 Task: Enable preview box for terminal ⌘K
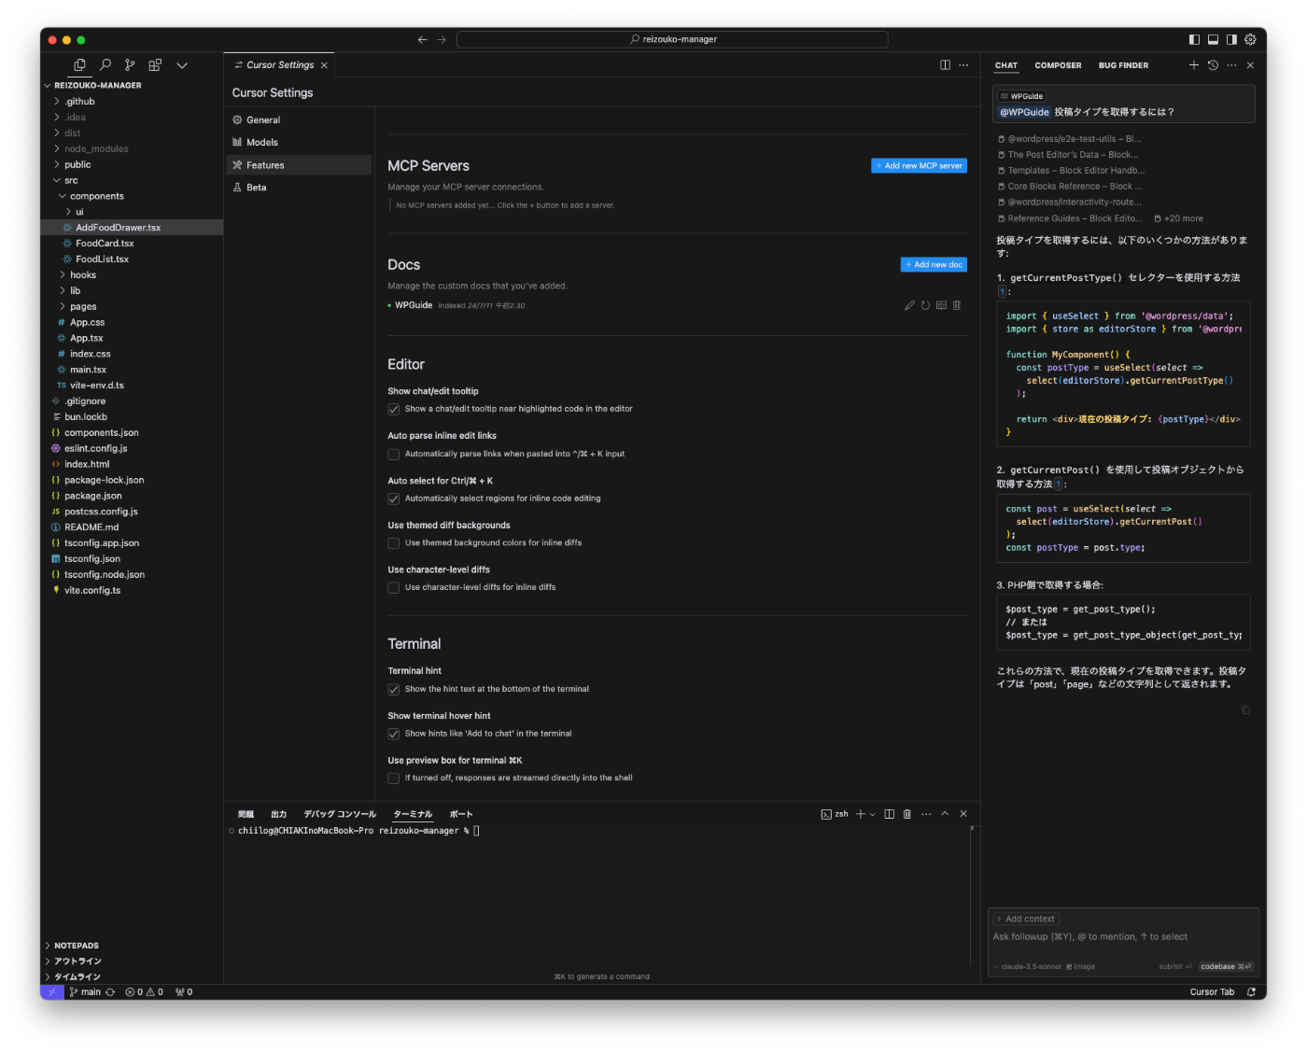393,778
